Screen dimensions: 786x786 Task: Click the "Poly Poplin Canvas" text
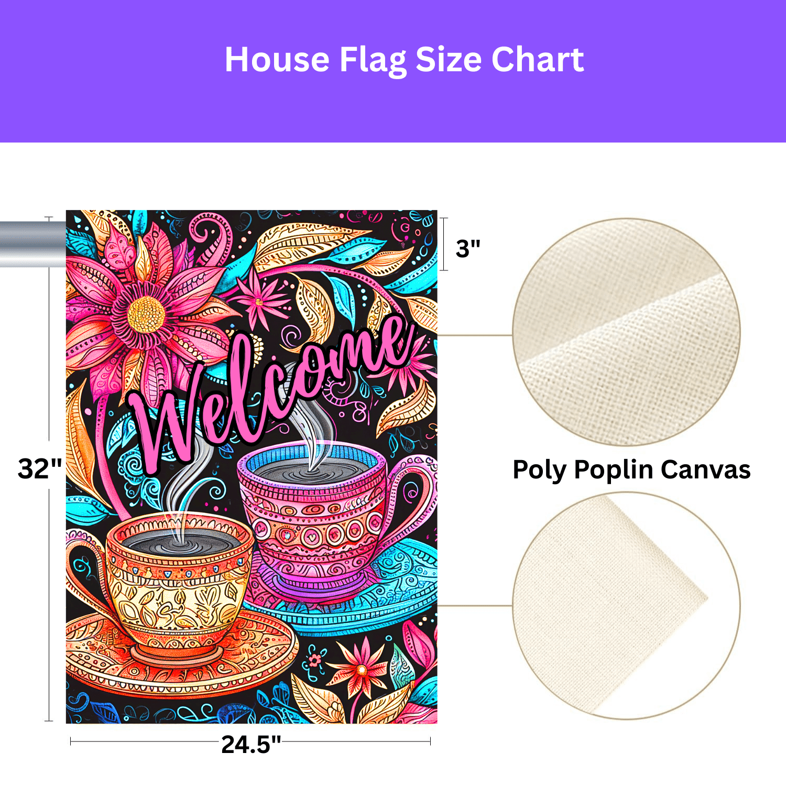tap(631, 470)
